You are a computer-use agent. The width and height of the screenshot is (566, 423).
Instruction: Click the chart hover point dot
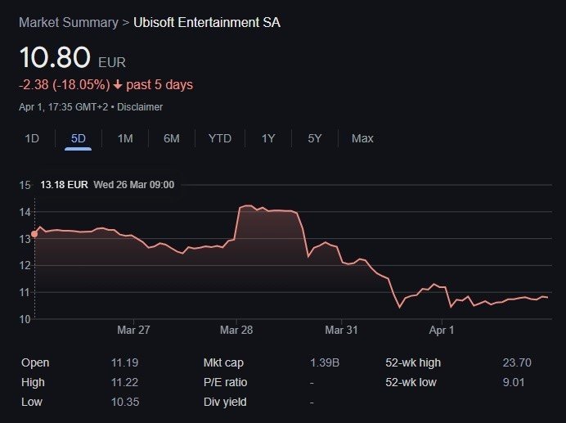[34, 234]
